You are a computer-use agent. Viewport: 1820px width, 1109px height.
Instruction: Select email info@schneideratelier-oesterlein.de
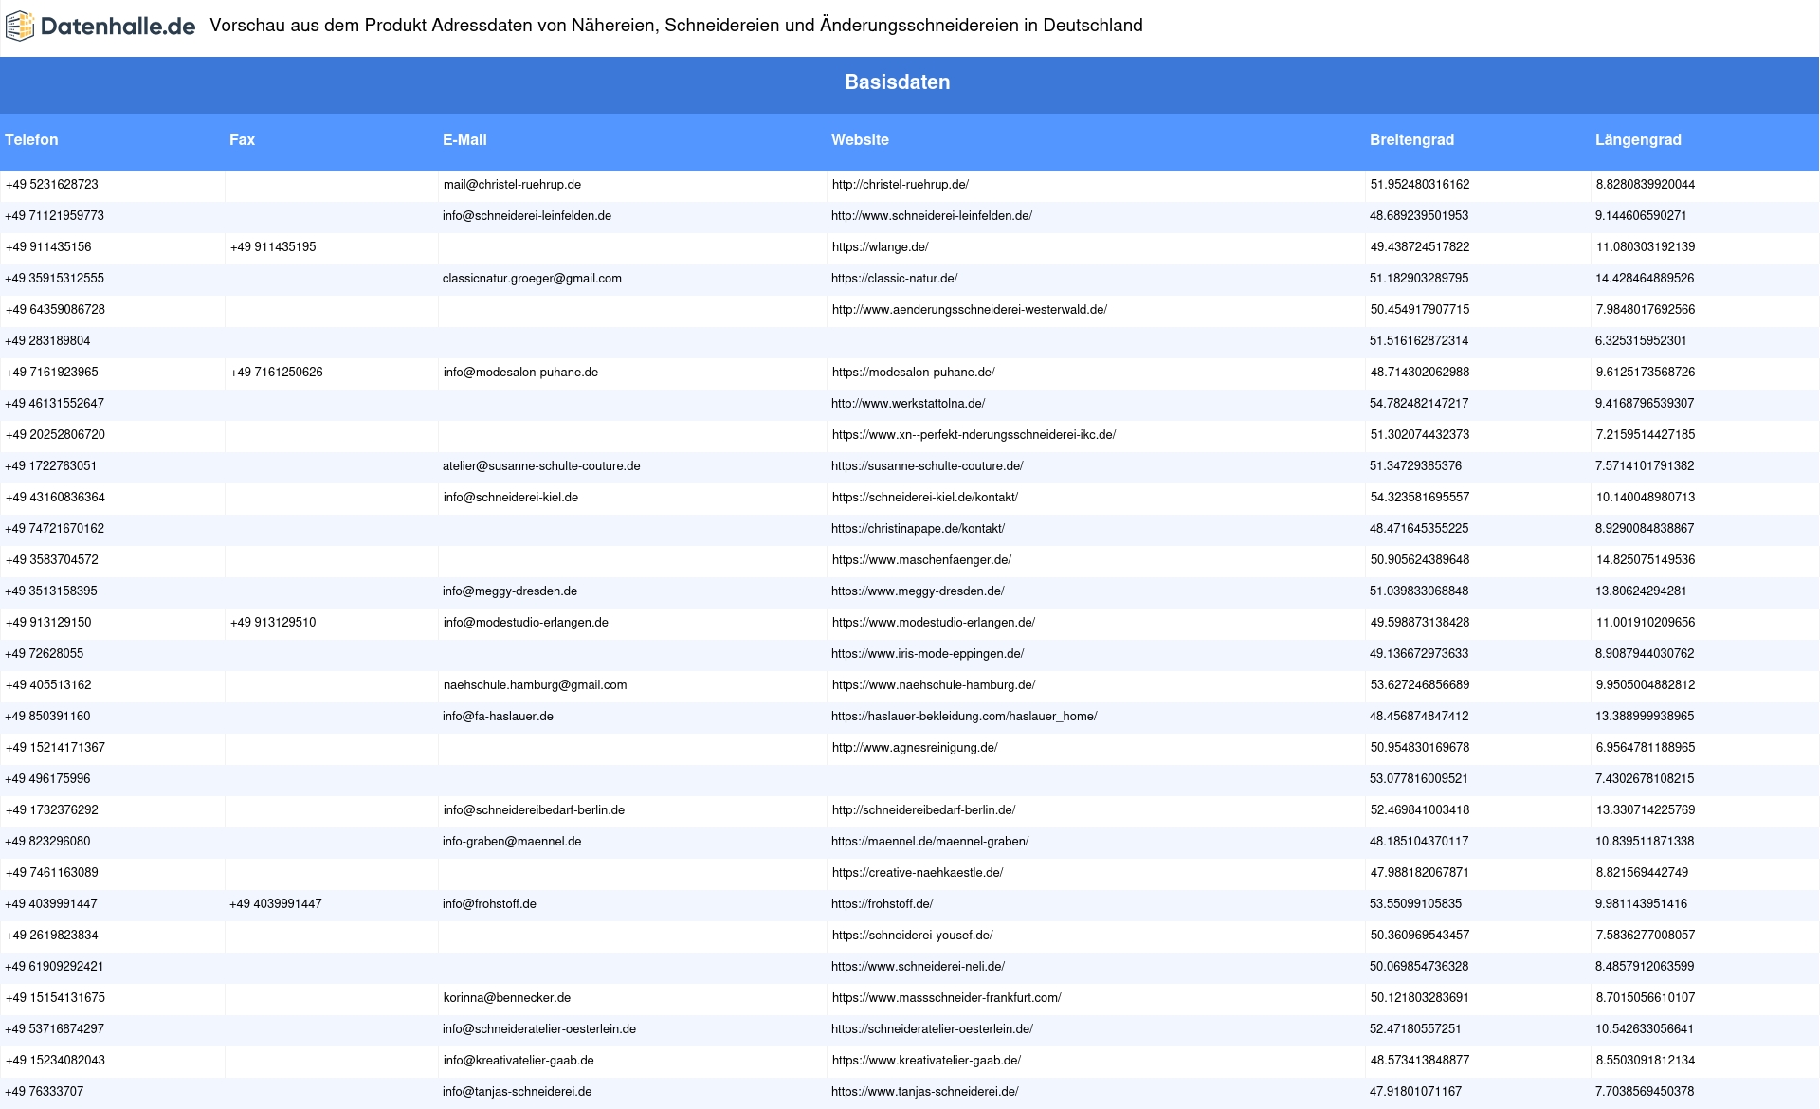[x=539, y=1029]
